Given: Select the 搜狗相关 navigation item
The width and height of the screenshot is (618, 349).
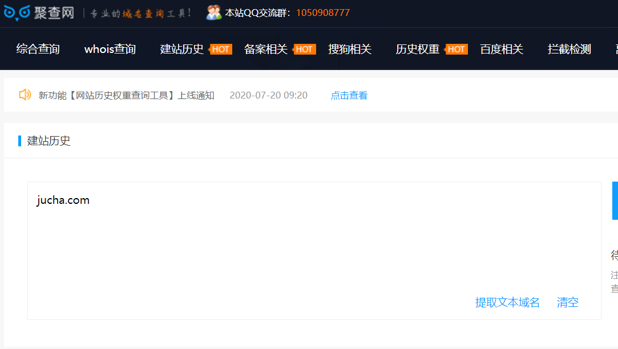Looking at the screenshot, I should (x=349, y=50).
